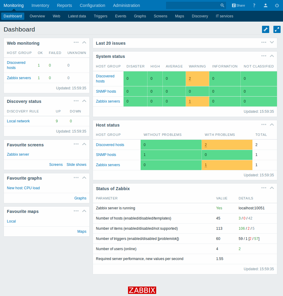Go to Latest data tab
The width and height of the screenshot is (283, 296).
(77, 16)
